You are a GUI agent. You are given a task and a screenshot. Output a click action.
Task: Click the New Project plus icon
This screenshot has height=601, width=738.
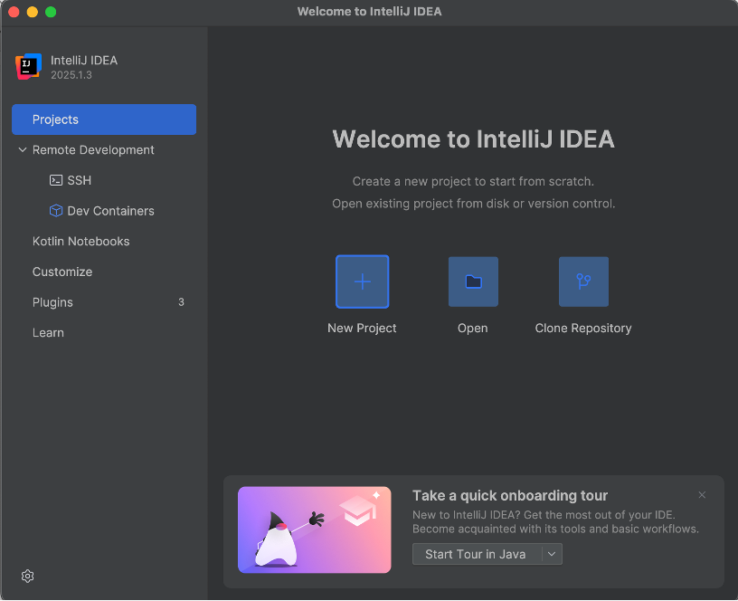click(x=362, y=281)
